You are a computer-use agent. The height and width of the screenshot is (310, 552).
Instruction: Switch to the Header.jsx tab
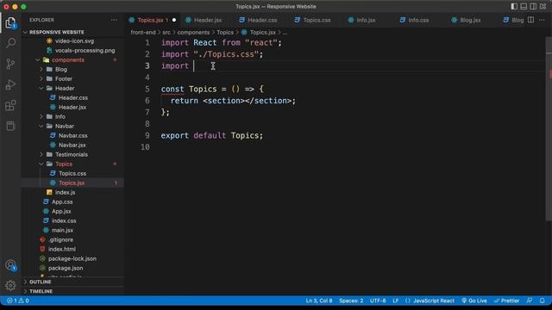(208, 20)
